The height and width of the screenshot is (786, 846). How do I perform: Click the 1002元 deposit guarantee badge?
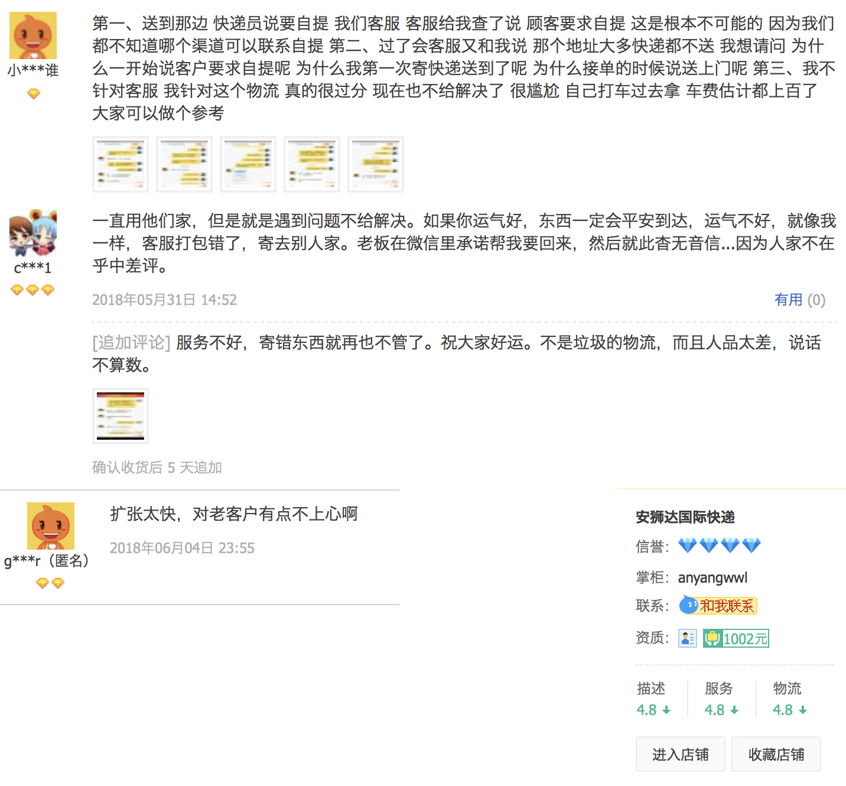(736, 638)
